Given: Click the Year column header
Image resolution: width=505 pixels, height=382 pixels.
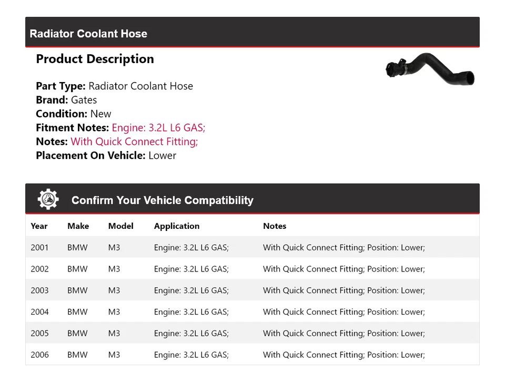Looking at the screenshot, I should tap(39, 226).
